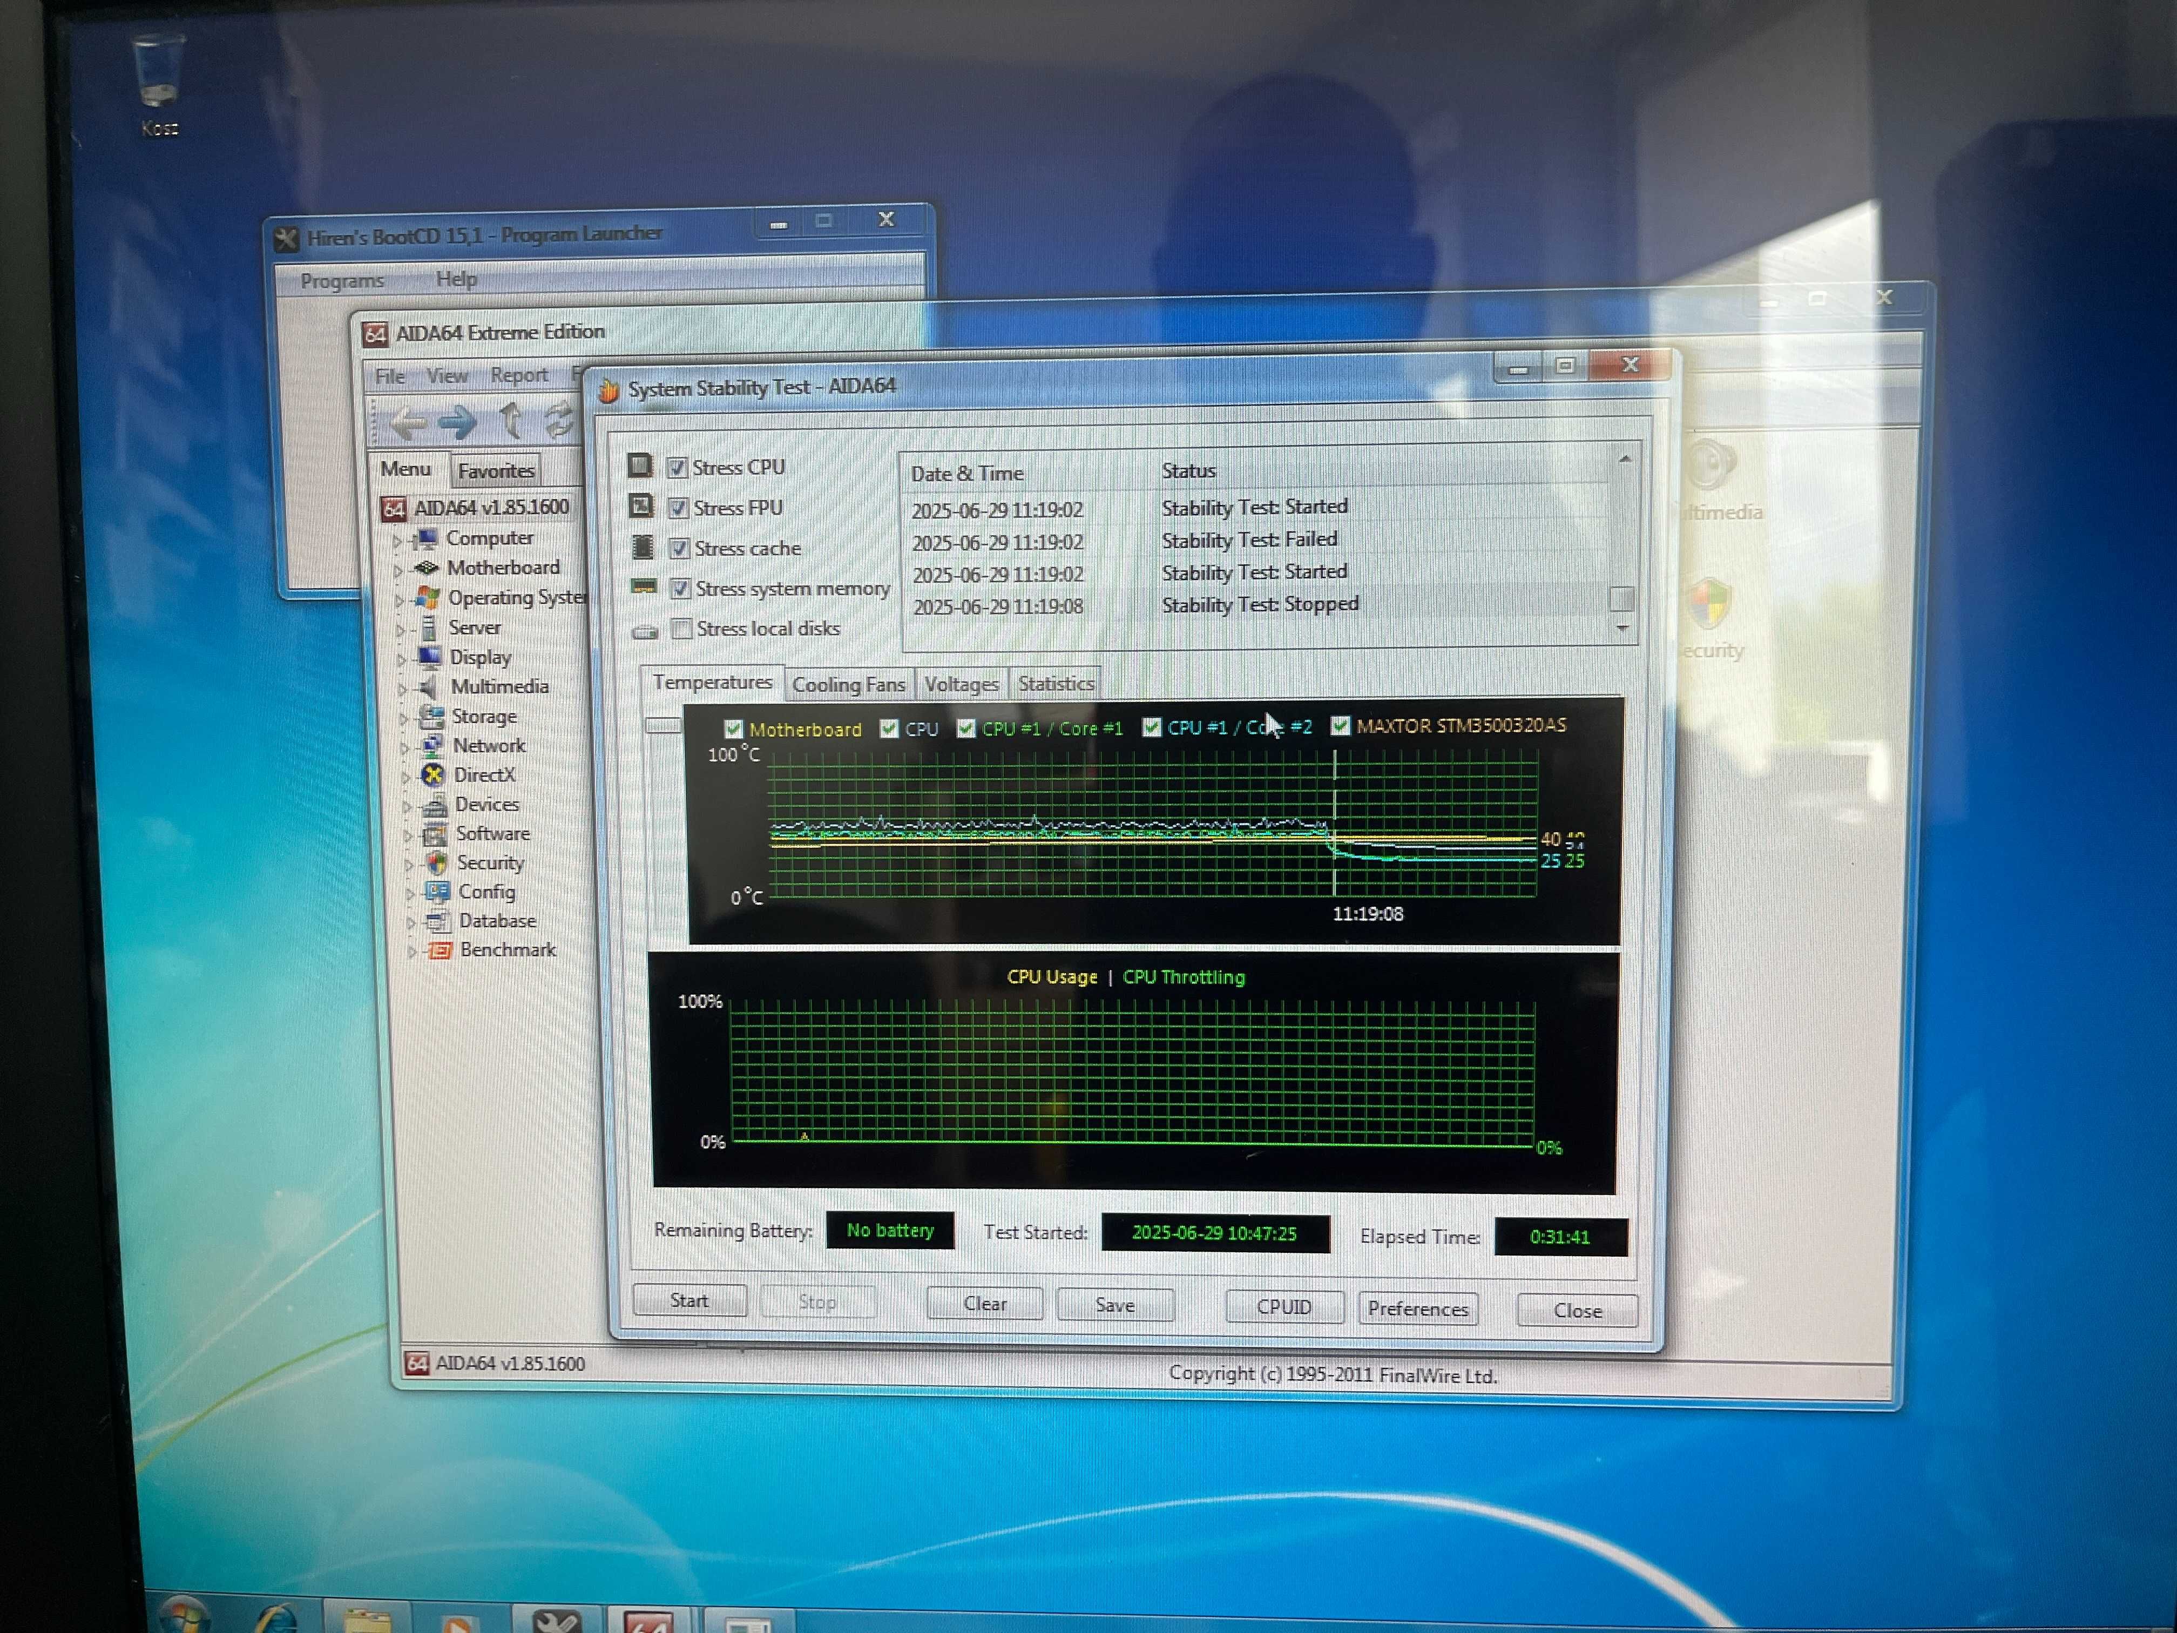Click the log list scrollbar down arrow
2177x1633 pixels.
(x=1623, y=628)
